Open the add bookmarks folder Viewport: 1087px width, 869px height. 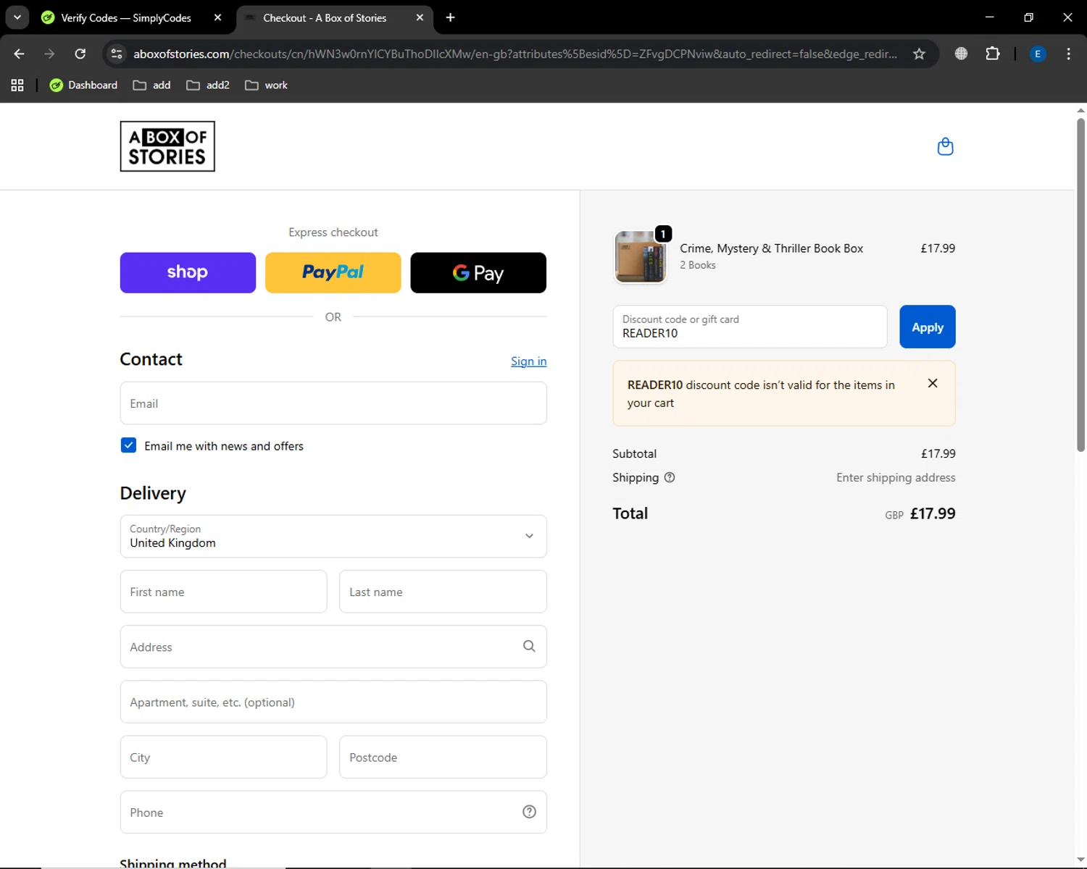(x=151, y=85)
